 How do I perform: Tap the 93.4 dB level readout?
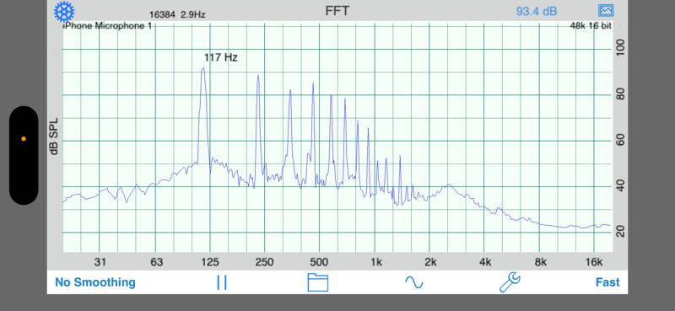point(537,11)
